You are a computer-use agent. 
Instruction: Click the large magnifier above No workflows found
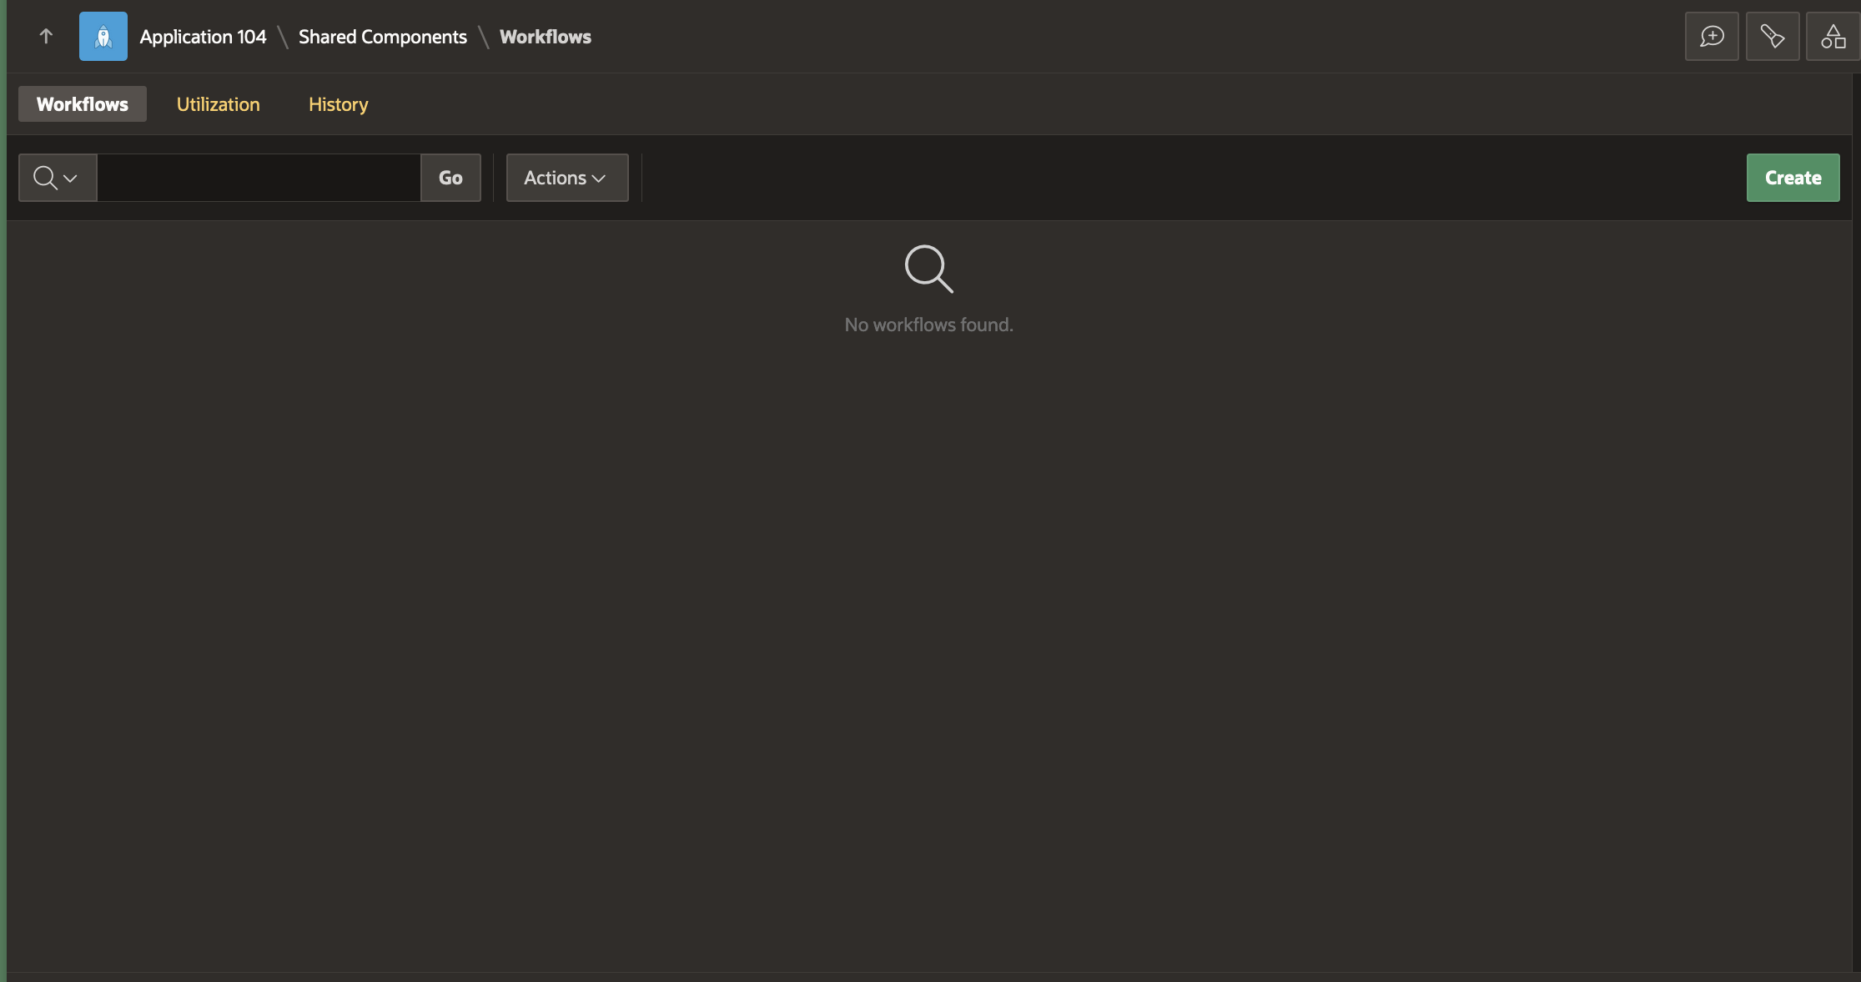coord(928,269)
